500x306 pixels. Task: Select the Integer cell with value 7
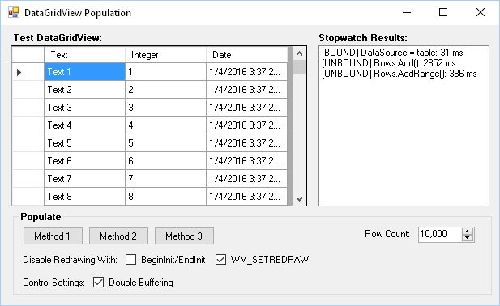(165, 179)
